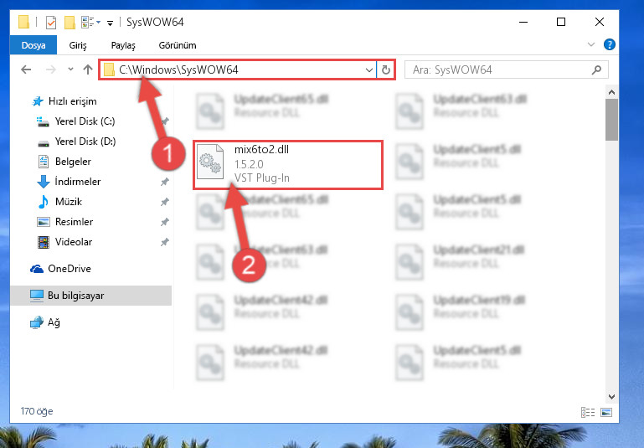Switch to the Giriş ribbon tab

point(78,45)
